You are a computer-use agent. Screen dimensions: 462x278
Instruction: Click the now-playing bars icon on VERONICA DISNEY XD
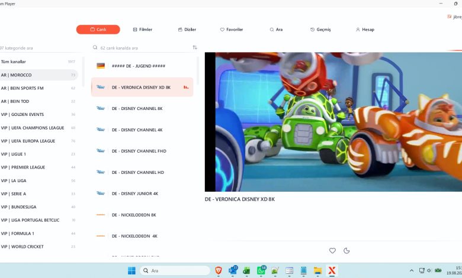tap(185, 87)
